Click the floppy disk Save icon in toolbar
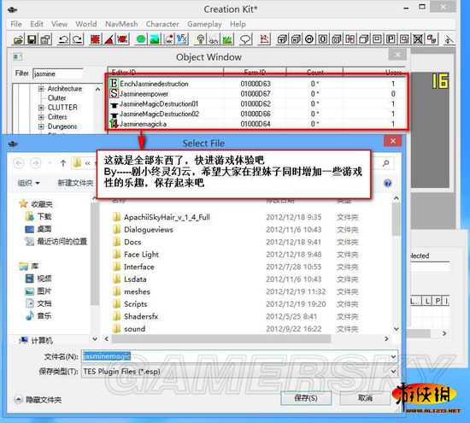This screenshot has height=423, width=470. [32, 39]
